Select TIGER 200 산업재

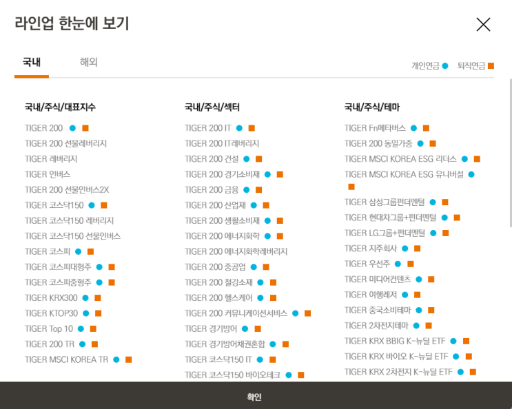click(x=215, y=205)
